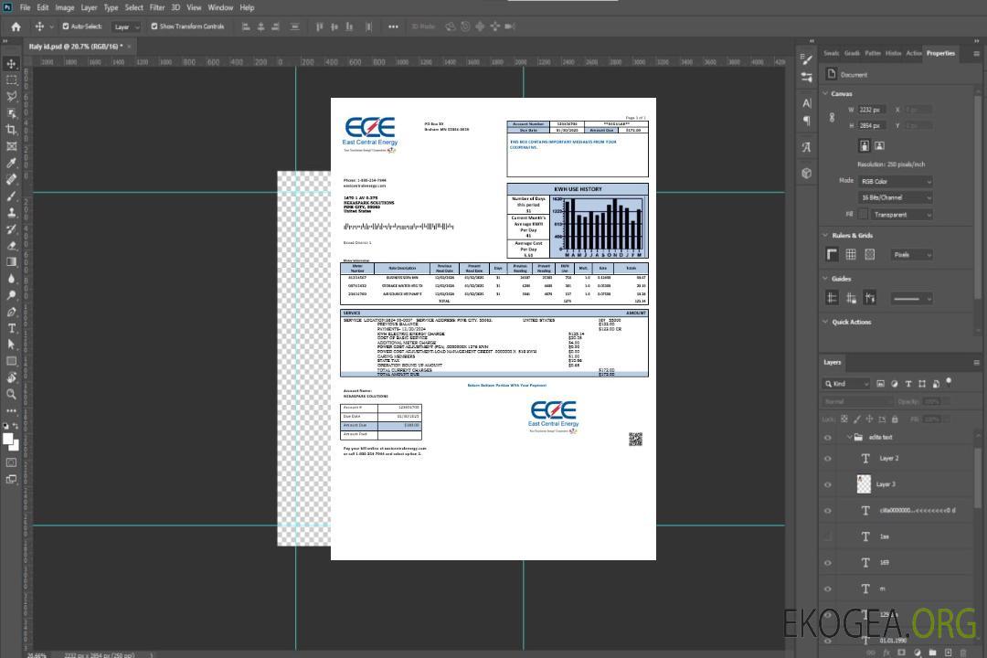Open the Glyphs panel icon
The width and height of the screenshot is (987, 658).
coord(806,147)
